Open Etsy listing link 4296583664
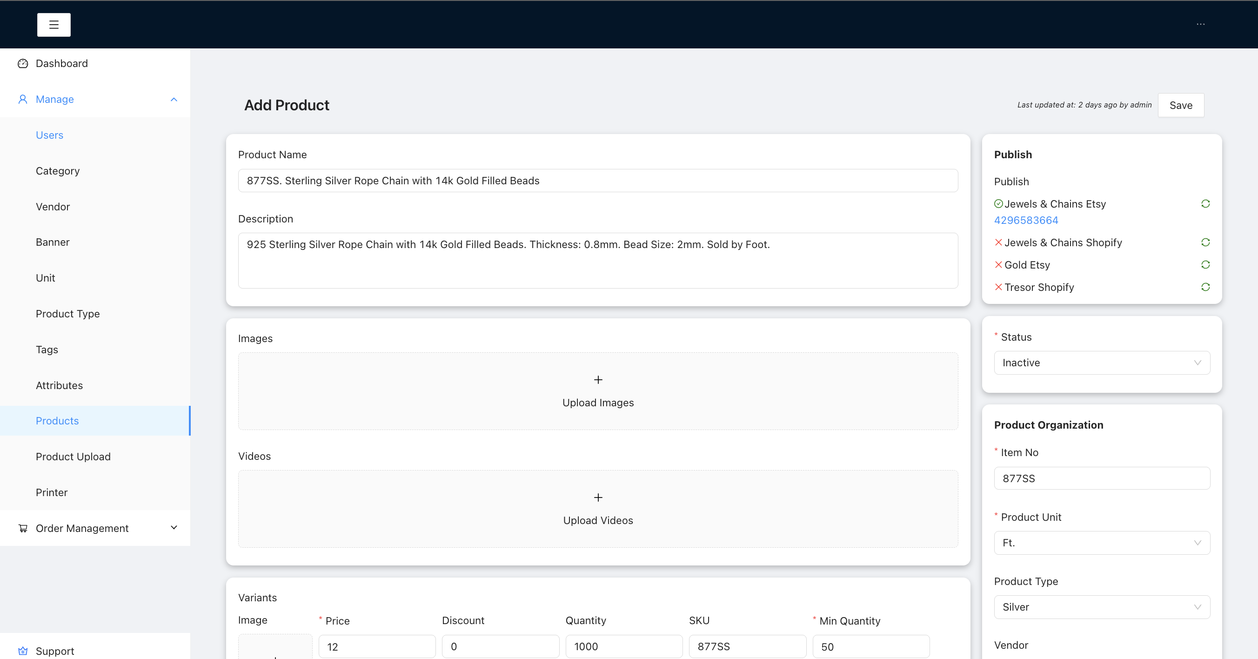Image resolution: width=1258 pixels, height=659 pixels. point(1025,220)
